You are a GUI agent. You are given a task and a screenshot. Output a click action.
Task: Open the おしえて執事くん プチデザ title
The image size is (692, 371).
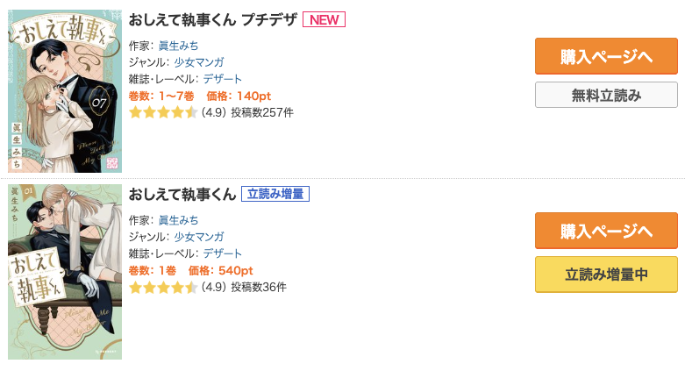click(x=213, y=19)
